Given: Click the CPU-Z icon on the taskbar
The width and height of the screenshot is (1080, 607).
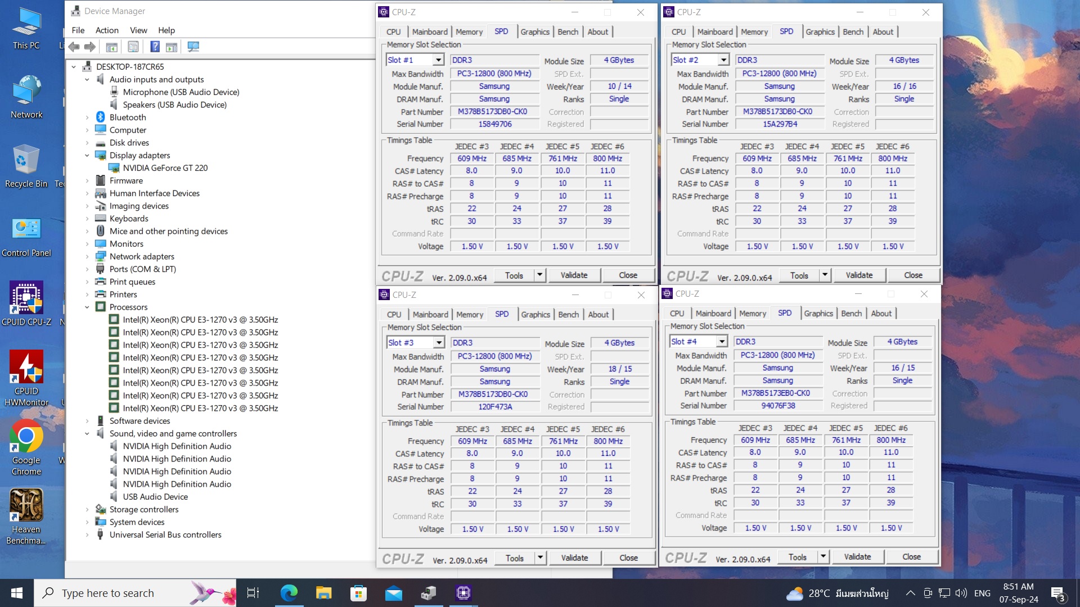Looking at the screenshot, I should click(x=463, y=593).
